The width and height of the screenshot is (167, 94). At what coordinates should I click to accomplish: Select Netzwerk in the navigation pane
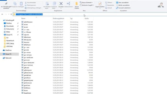[x=8, y=58]
